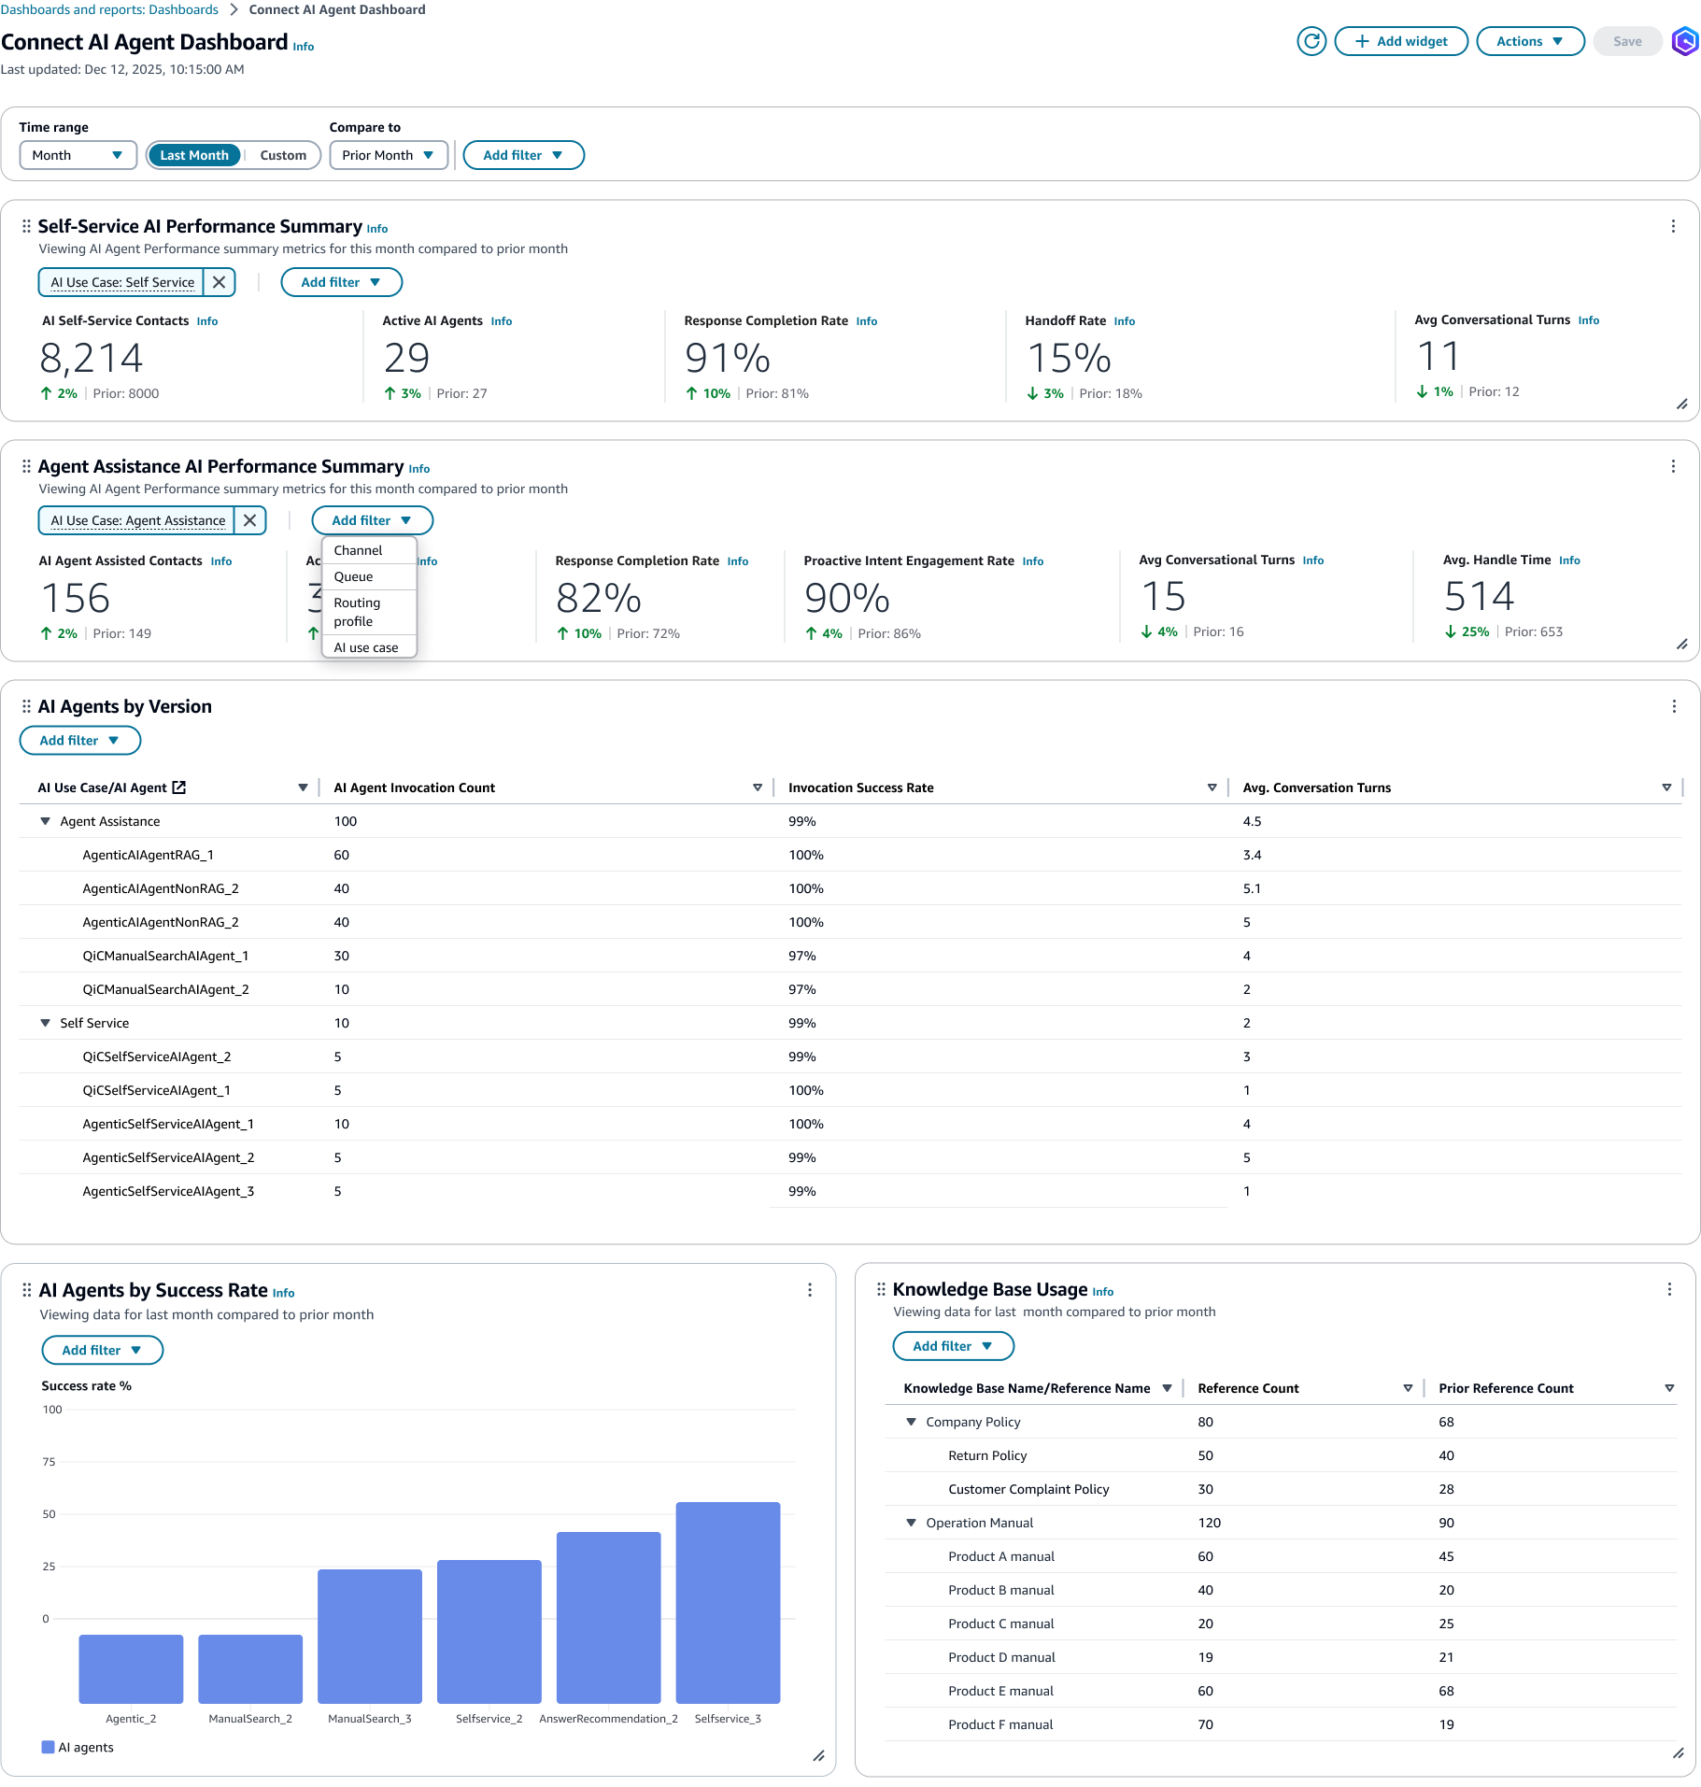The width and height of the screenshot is (1701, 1787).
Task: Open the Month time range dropdown
Action: click(78, 155)
